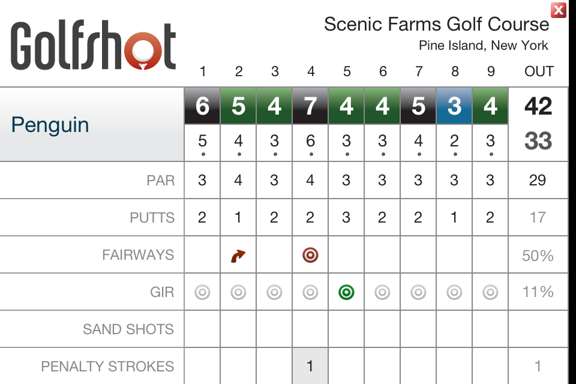Click the gray GIR icon on hole 1
This screenshot has height=384, width=576.
pos(202,292)
